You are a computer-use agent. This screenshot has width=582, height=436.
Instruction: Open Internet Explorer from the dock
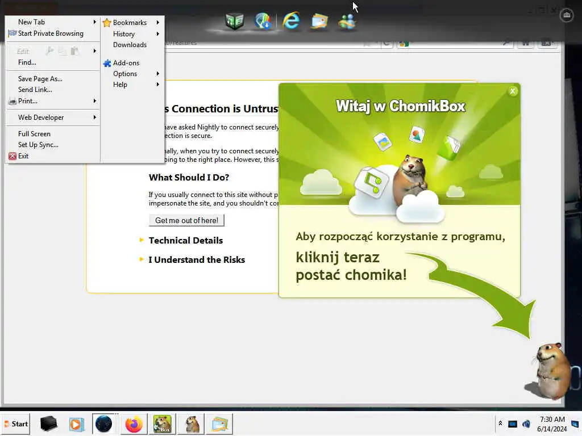click(291, 20)
